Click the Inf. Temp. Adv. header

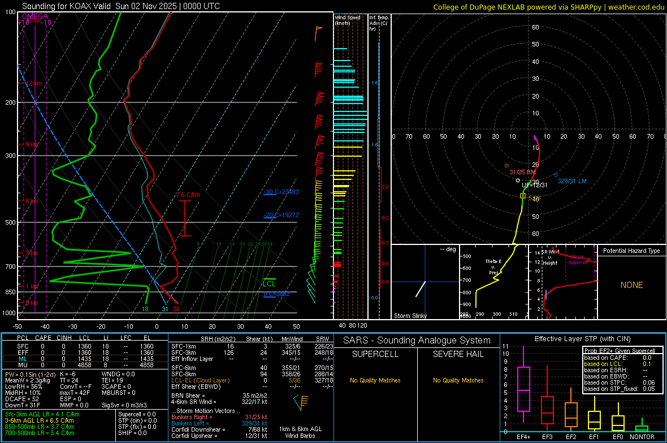[379, 23]
